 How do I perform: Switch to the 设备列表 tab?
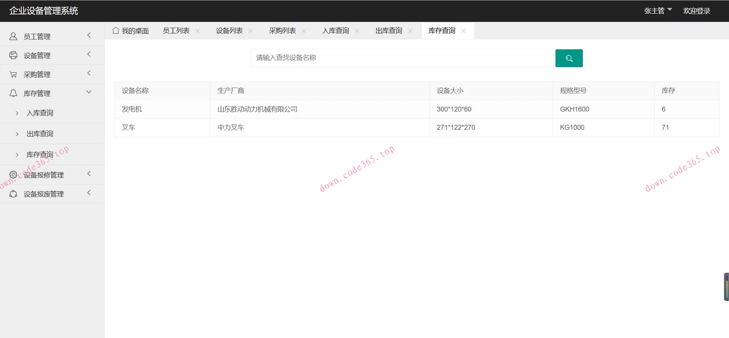click(229, 31)
